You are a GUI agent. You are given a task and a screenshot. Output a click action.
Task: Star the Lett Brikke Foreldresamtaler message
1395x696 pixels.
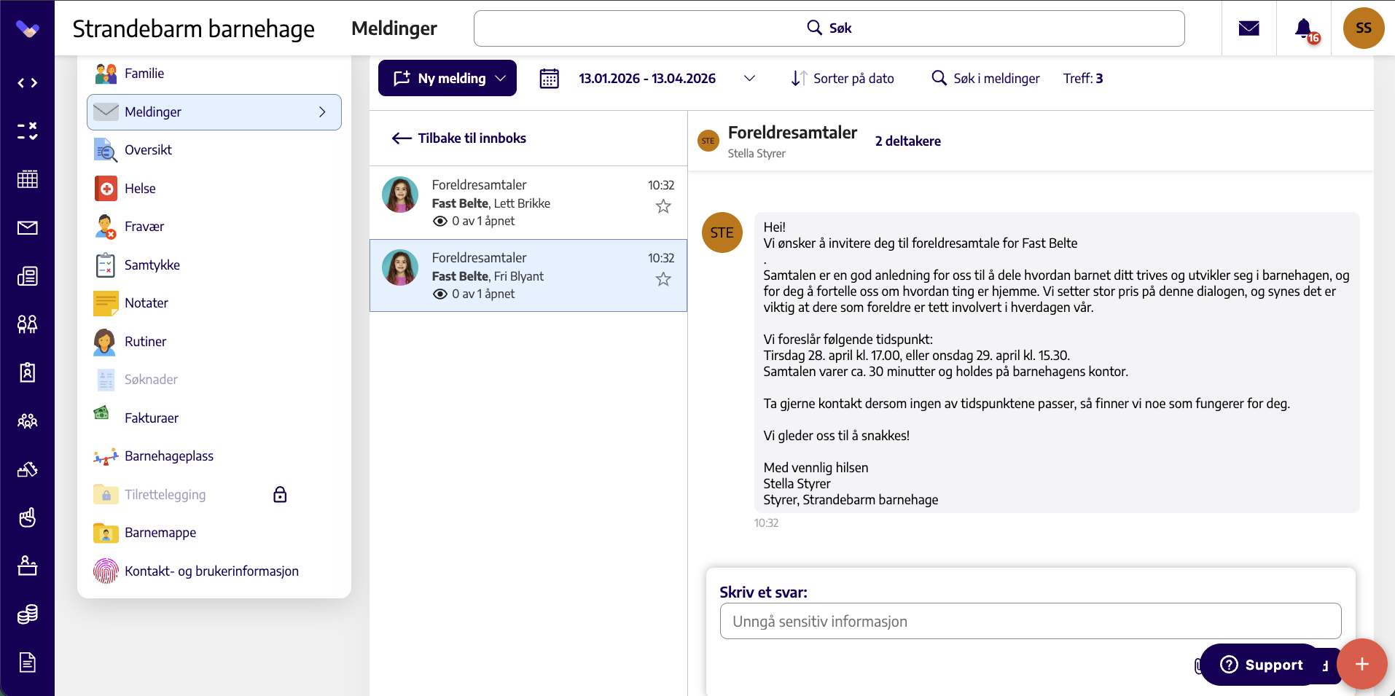click(663, 206)
